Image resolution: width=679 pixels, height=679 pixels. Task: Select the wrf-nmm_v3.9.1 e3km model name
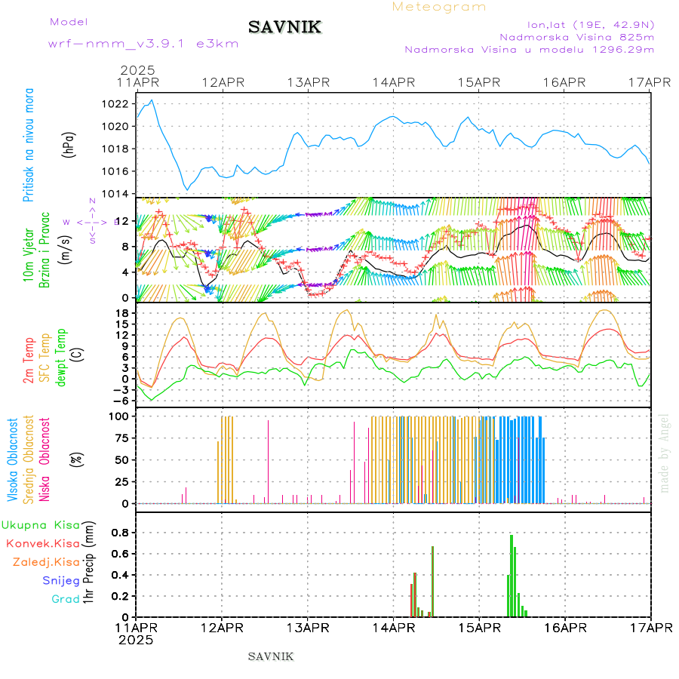pos(143,43)
